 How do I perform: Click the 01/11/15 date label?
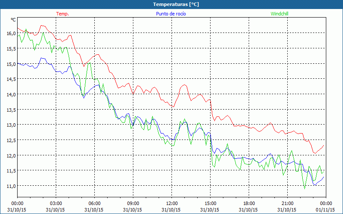[325, 210]
